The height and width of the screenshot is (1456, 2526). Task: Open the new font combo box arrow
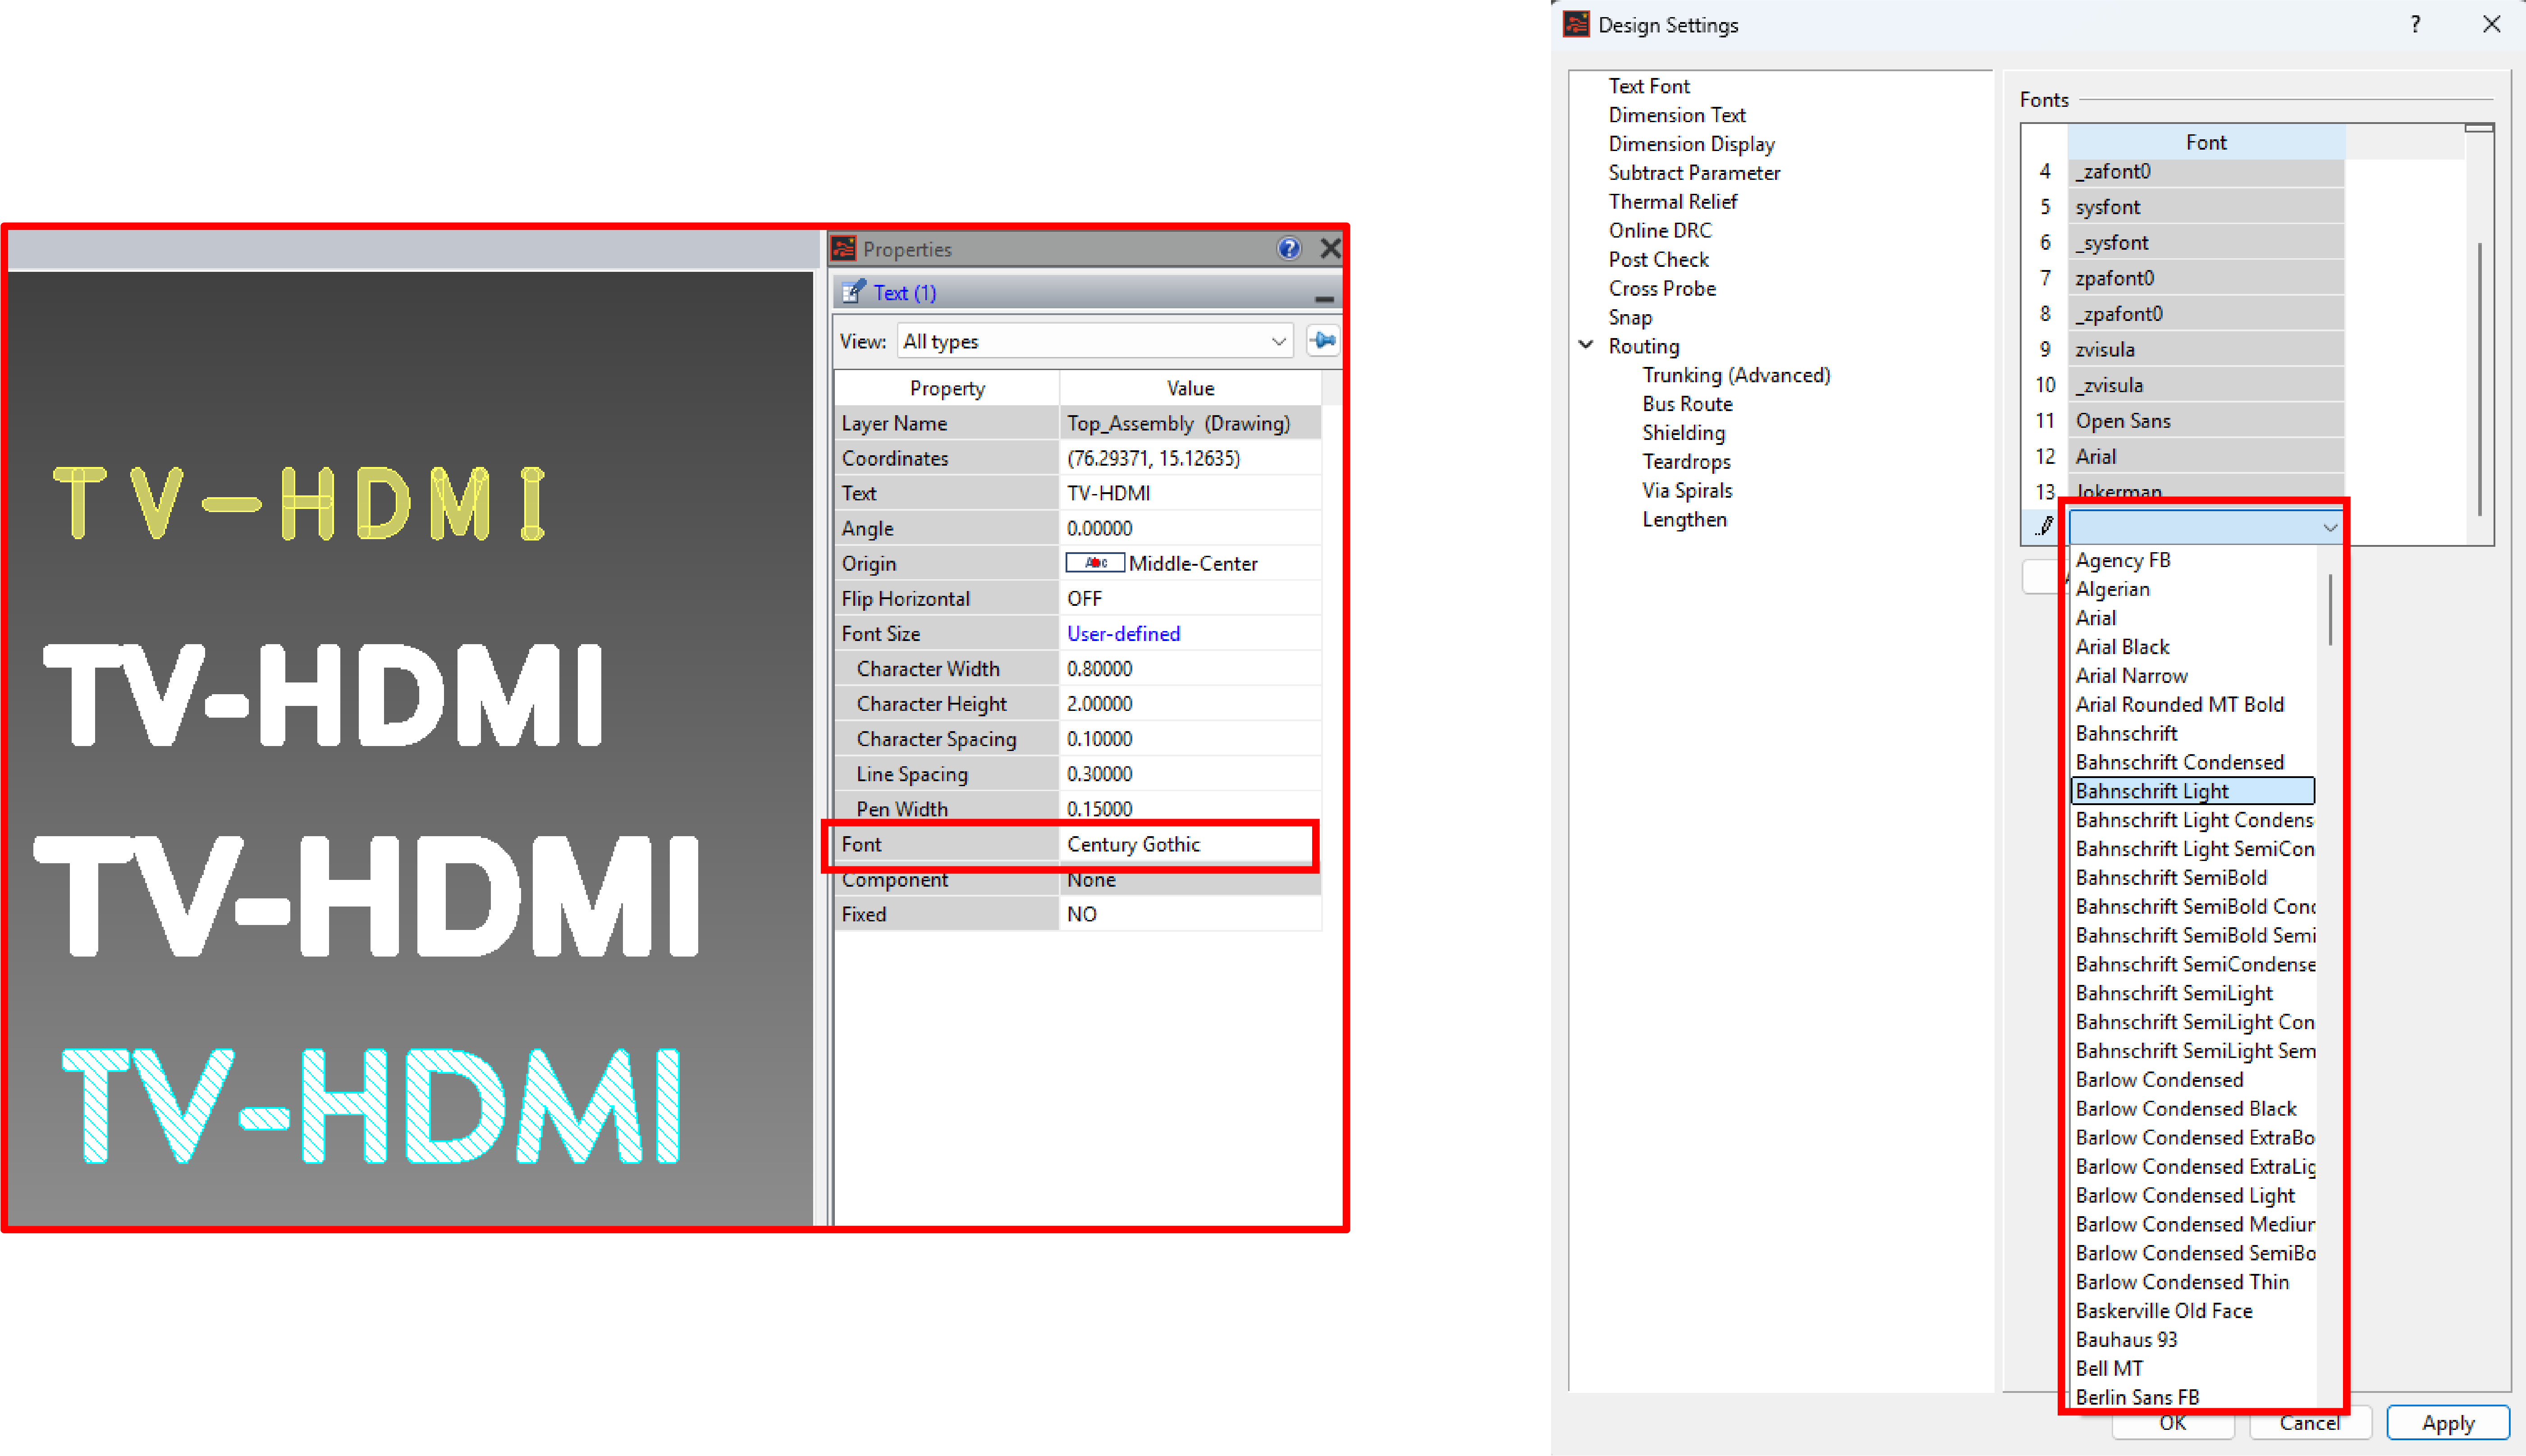pyautogui.click(x=2329, y=527)
